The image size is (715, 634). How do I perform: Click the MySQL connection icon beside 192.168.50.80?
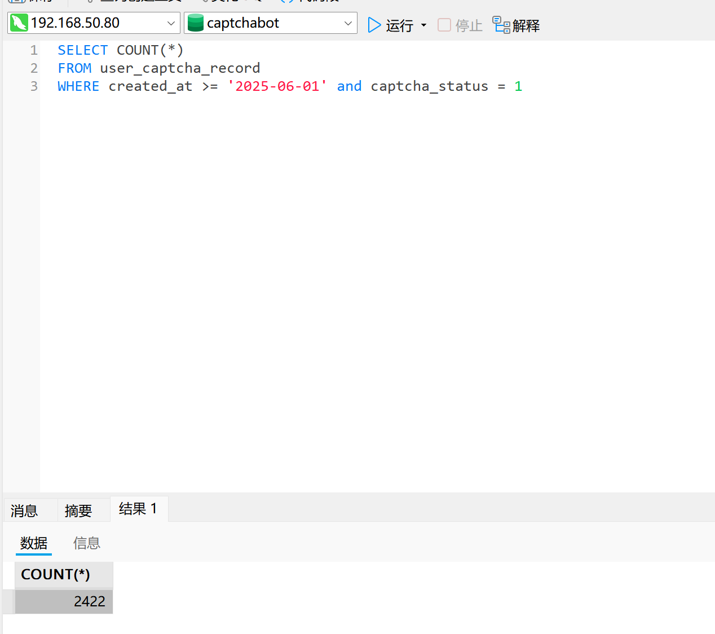coord(19,23)
